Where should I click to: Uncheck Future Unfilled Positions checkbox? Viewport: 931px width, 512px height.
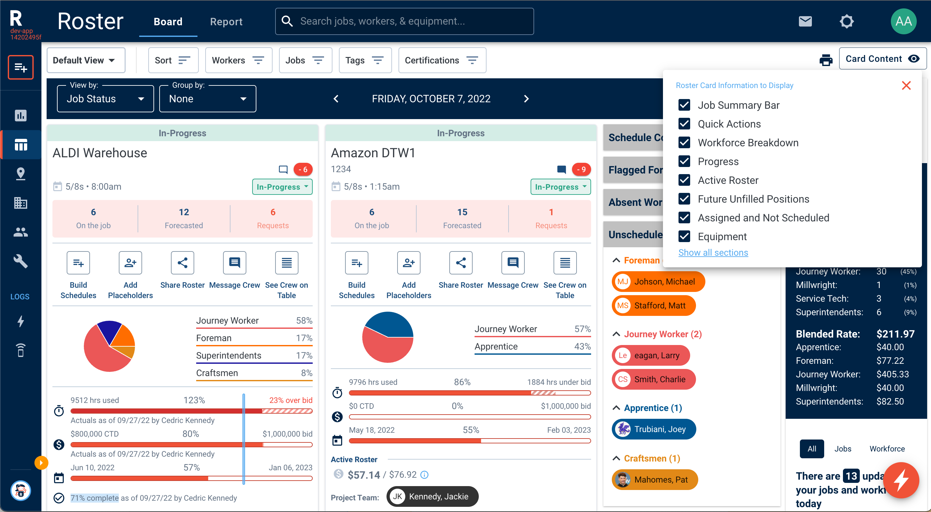pos(684,199)
